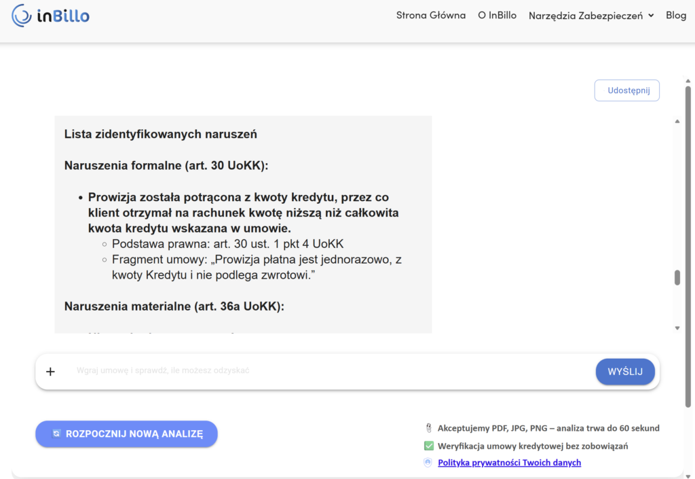Click chat panel scroll up arrow
The height and width of the screenshot is (479, 695).
[677, 121]
